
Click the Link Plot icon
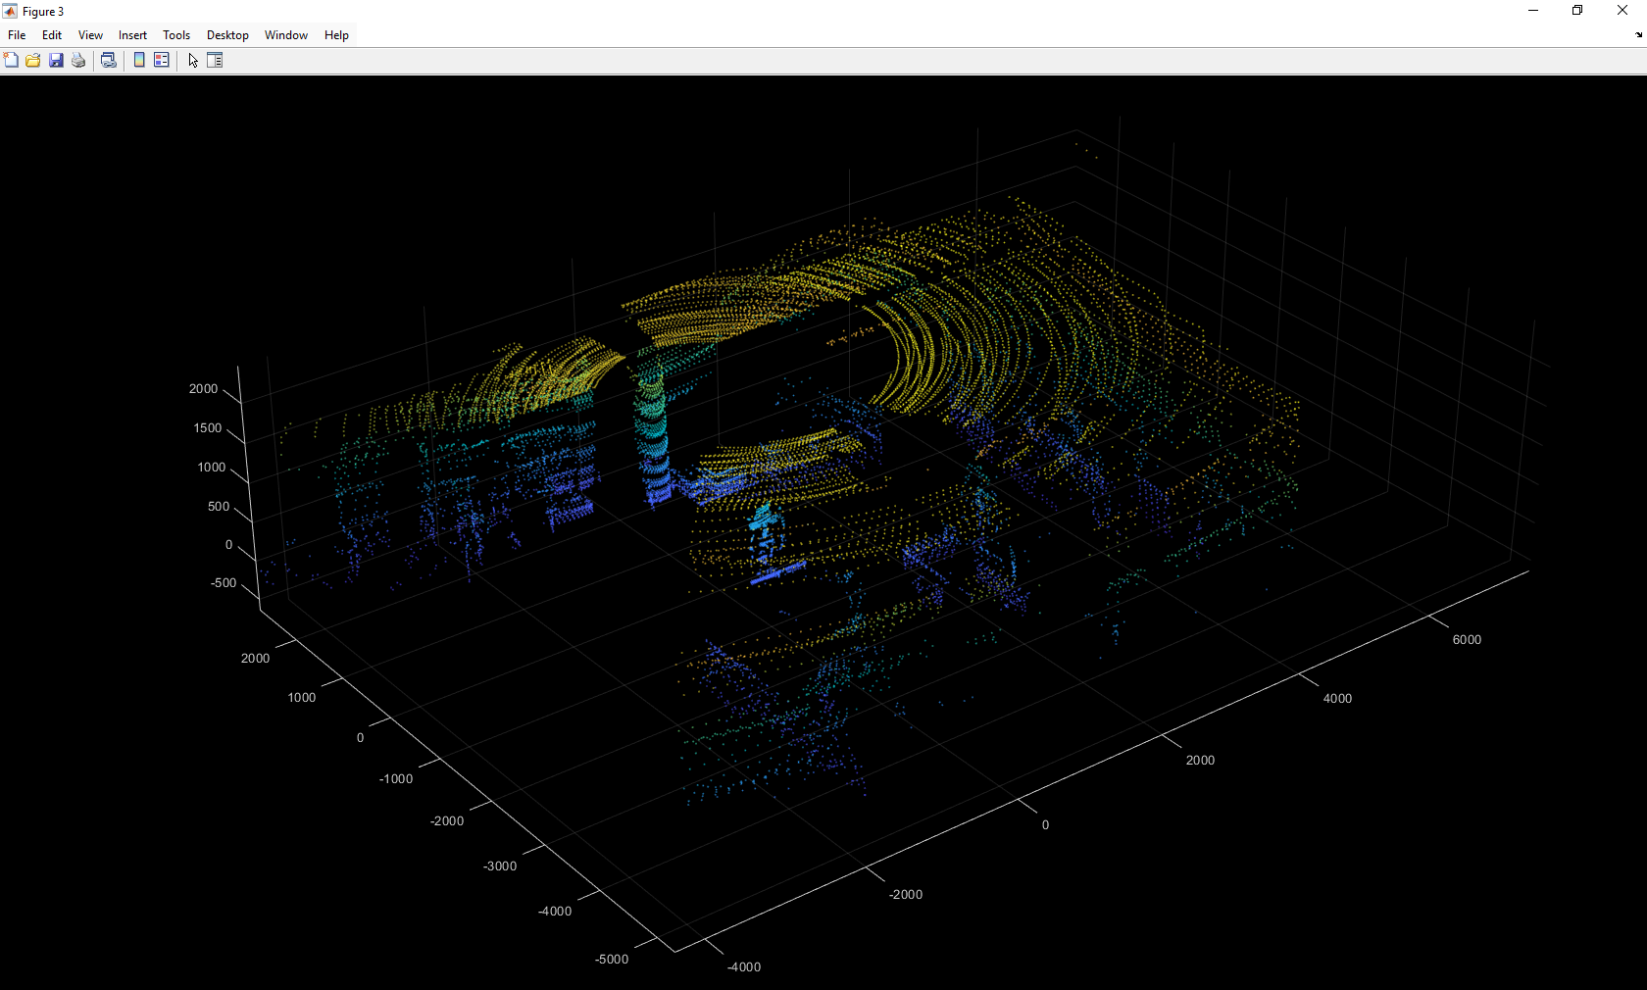pos(109,61)
